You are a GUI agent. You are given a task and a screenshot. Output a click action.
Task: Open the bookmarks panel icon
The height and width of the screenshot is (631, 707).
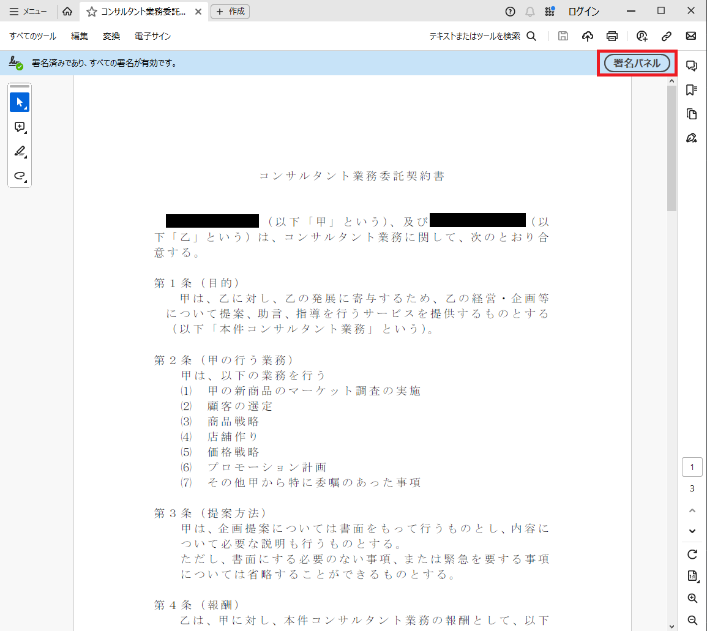(692, 90)
